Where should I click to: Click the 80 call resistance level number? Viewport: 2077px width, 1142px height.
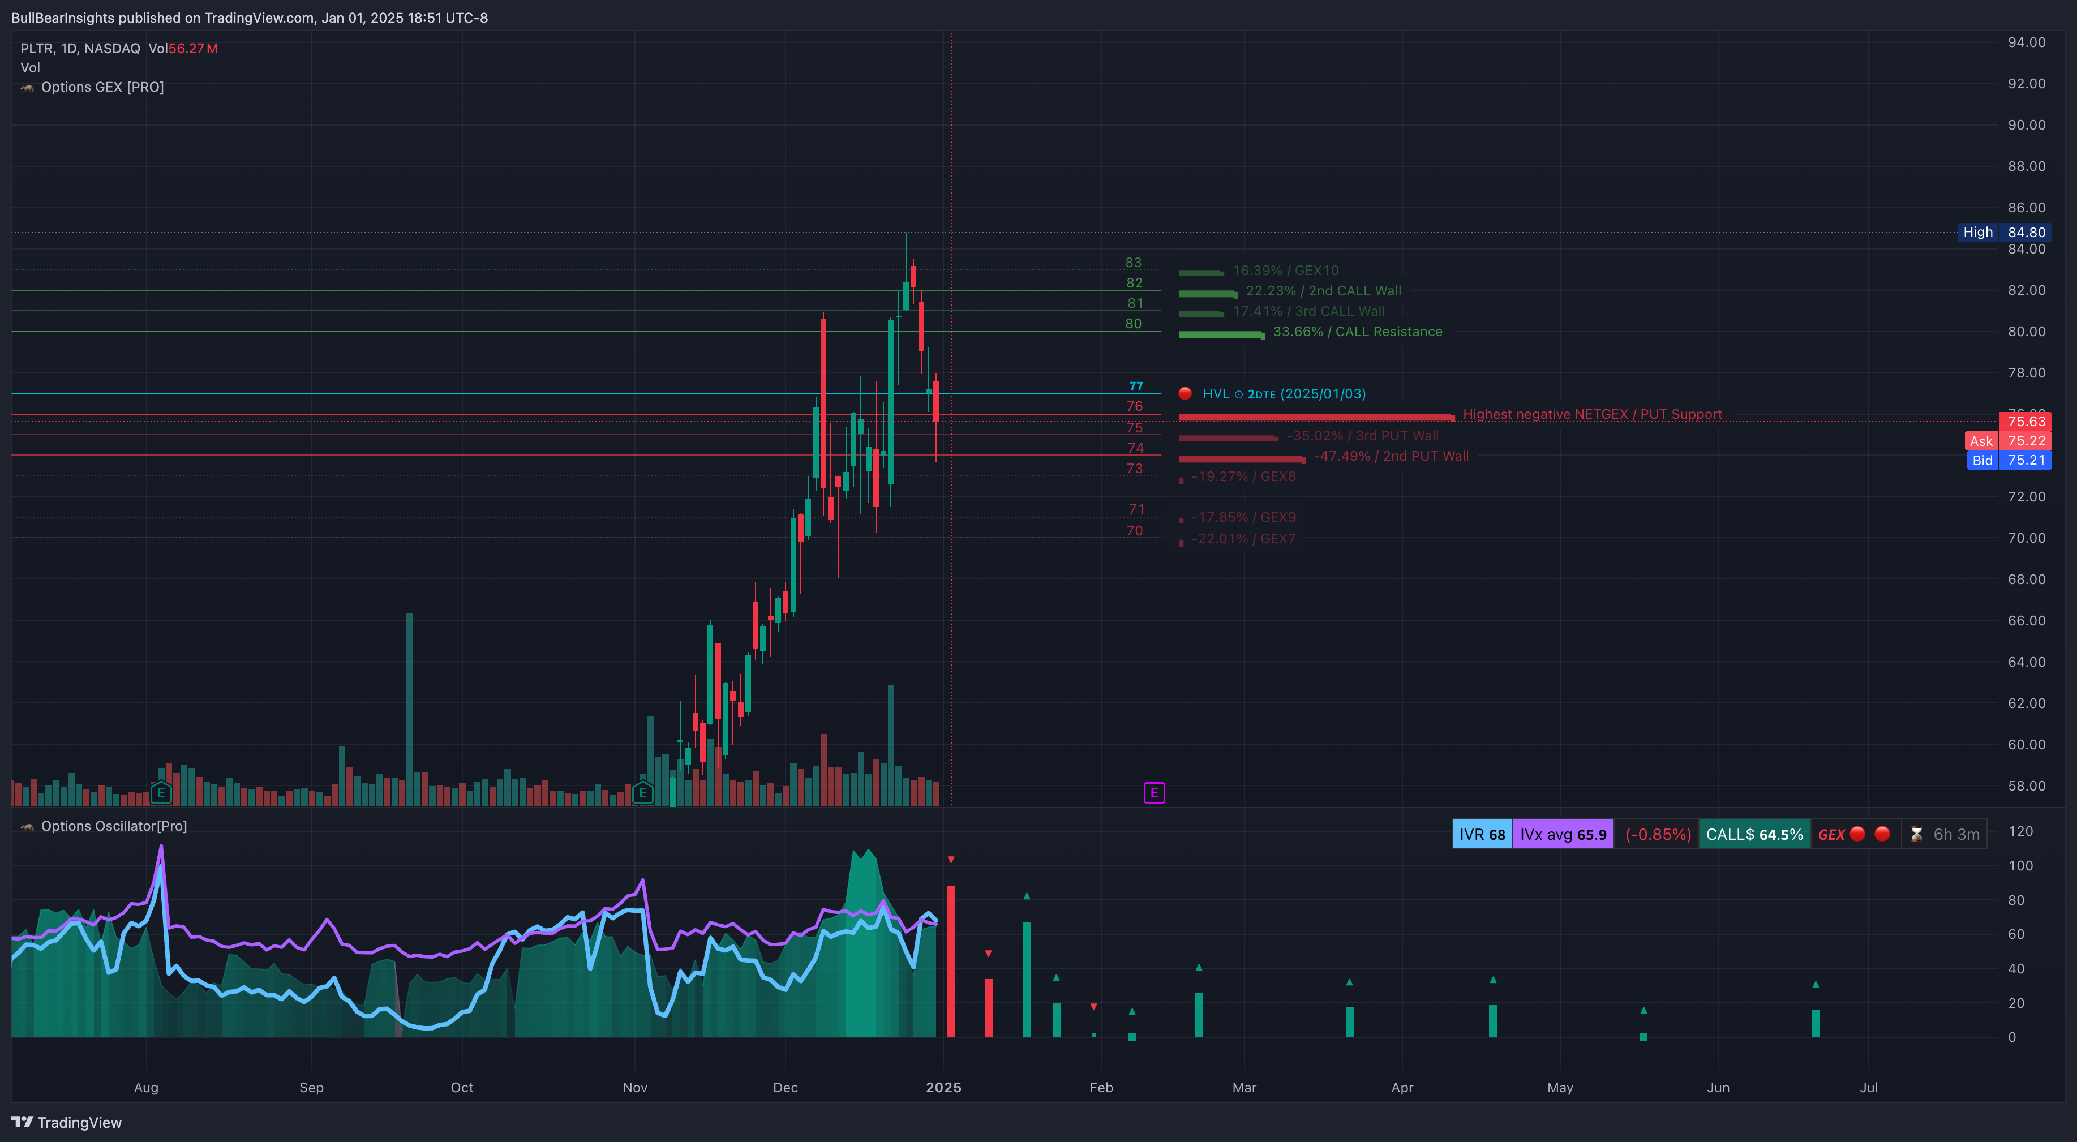1134,323
